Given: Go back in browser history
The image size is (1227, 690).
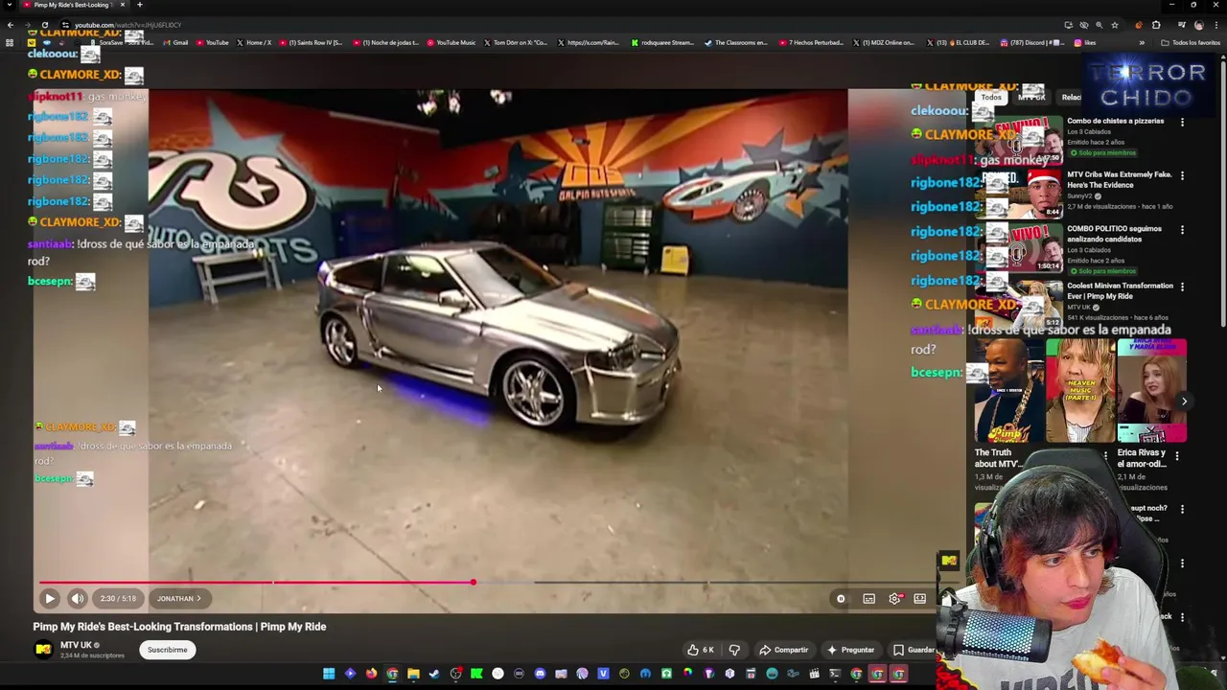Looking at the screenshot, I should tap(10, 25).
